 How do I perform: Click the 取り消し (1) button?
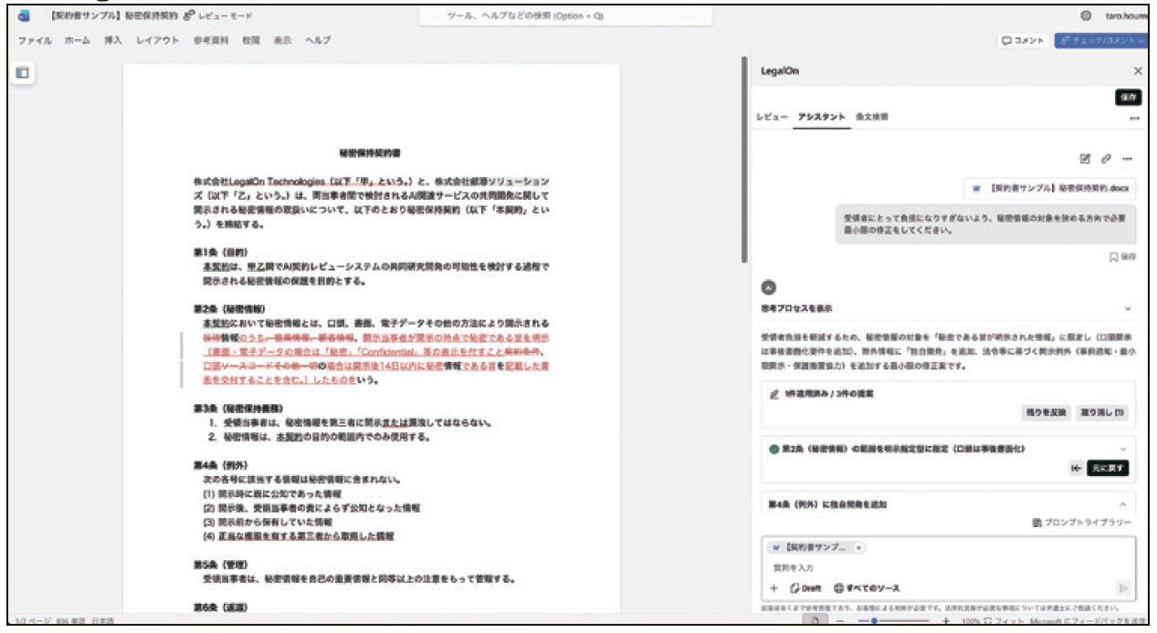click(x=1103, y=412)
